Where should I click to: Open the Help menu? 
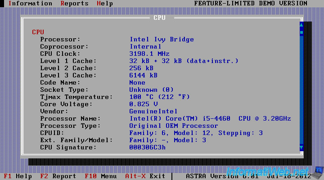[105, 4]
